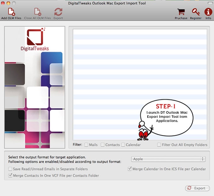The height and width of the screenshot is (196, 214).
Task: Check Save Read/Unread Emails in Separate Folders
Action: point(10,169)
